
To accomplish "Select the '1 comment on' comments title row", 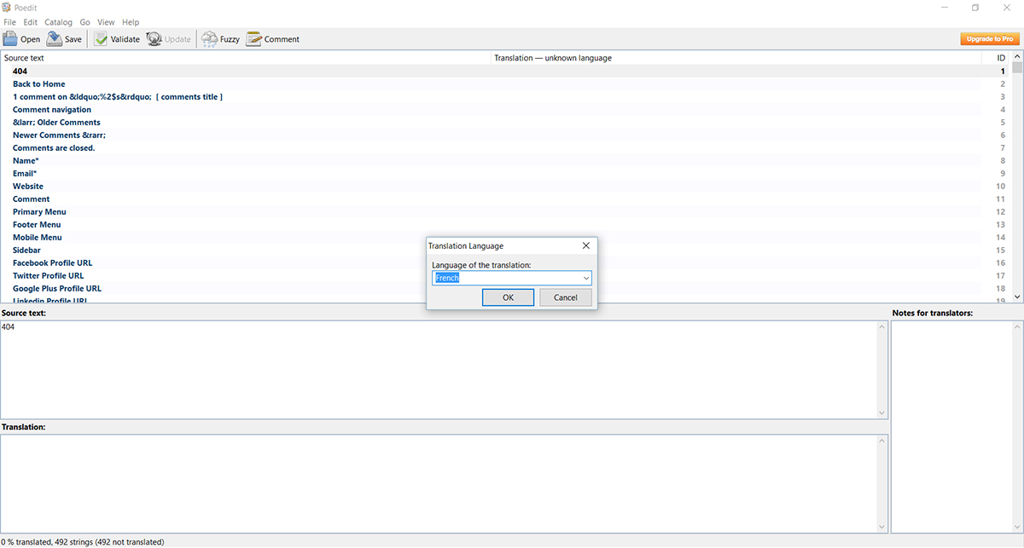I will click(505, 97).
